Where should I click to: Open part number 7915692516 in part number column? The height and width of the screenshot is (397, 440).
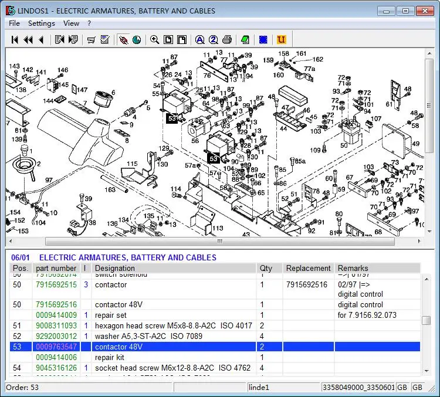[x=56, y=305]
